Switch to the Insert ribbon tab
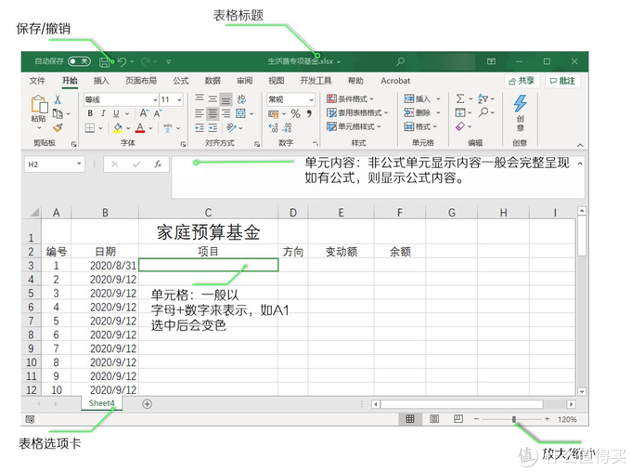Viewport: 631px width, 472px height. tap(101, 81)
